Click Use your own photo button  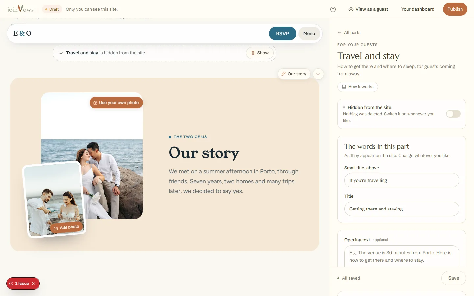[116, 103]
